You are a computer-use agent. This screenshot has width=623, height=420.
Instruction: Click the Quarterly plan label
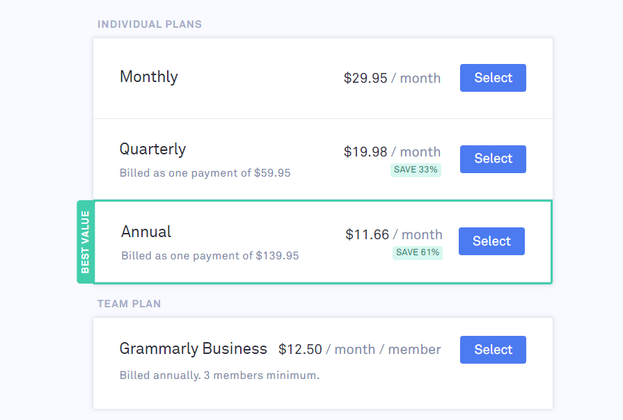[153, 149]
